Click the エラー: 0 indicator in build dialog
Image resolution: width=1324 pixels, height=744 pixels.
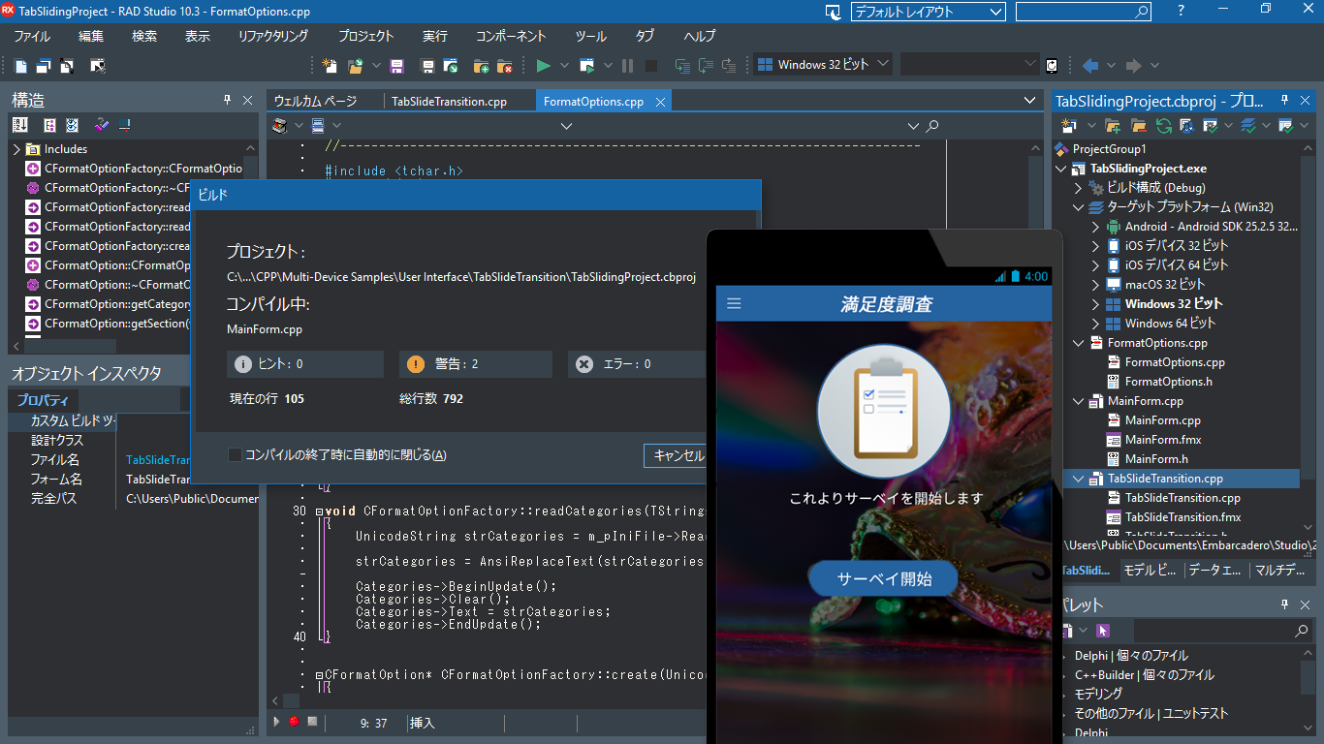[x=639, y=364]
